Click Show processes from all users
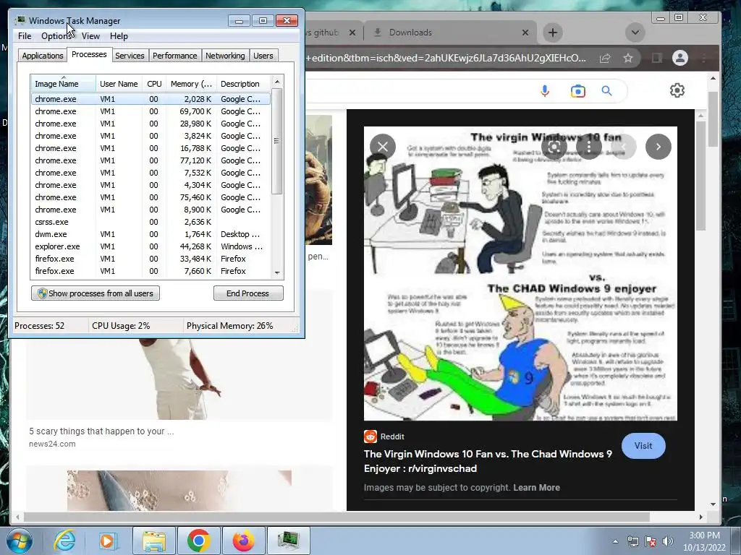 (x=96, y=293)
